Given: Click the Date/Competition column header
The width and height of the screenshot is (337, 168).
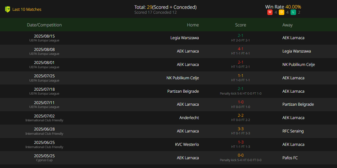Looking at the screenshot, I should tap(44, 25).
